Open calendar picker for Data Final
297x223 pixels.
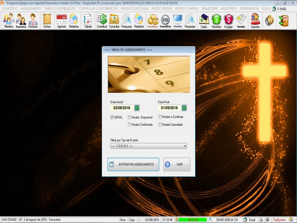(184, 108)
